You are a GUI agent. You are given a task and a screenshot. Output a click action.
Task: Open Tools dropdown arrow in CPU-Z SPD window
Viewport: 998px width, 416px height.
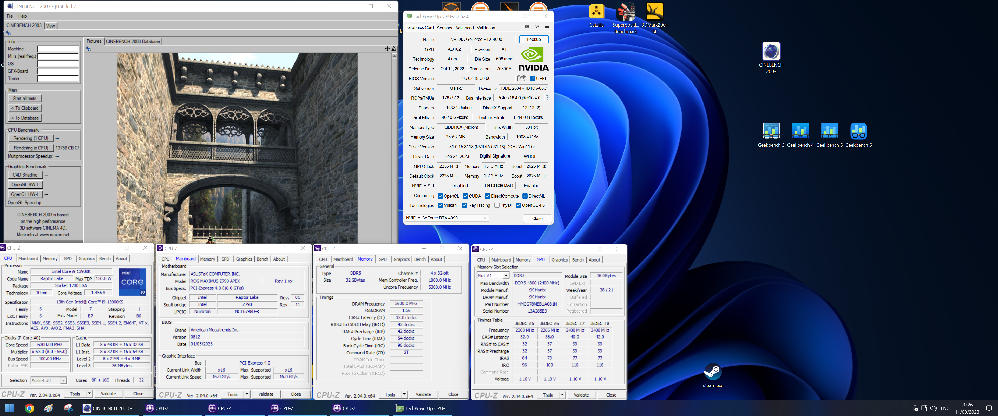point(562,395)
